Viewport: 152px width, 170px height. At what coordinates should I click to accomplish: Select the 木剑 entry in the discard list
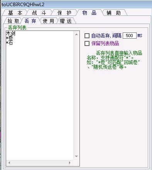(10, 33)
